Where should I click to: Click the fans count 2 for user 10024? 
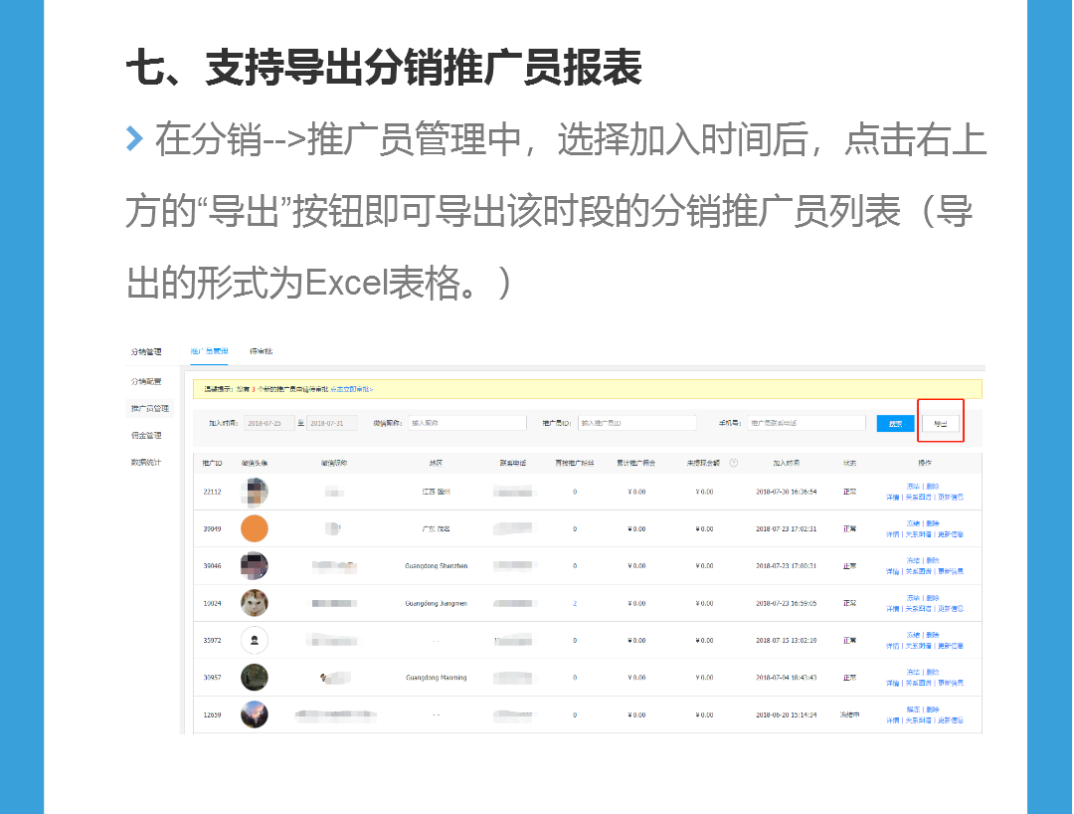(575, 603)
